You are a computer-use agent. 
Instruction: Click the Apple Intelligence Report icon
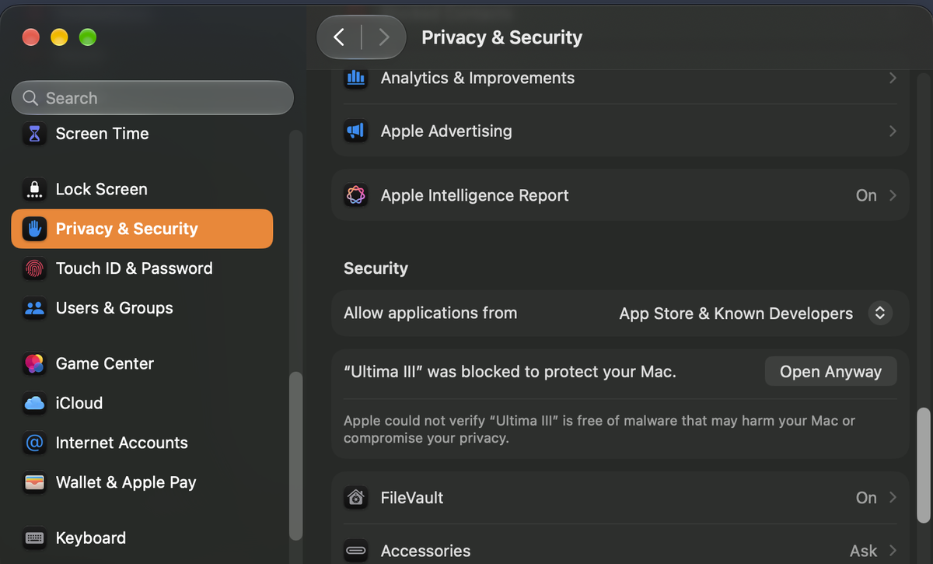click(x=355, y=195)
